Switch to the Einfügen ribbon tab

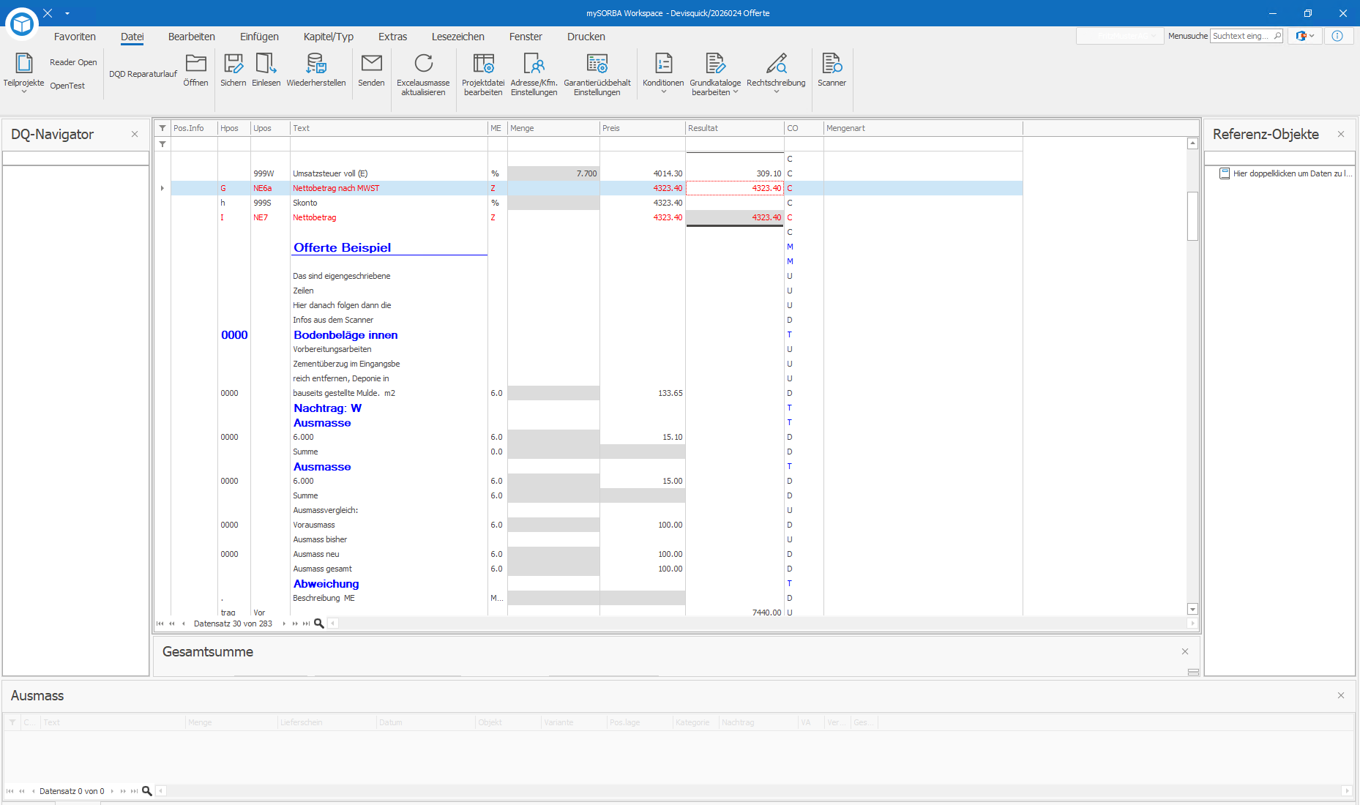tap(259, 37)
